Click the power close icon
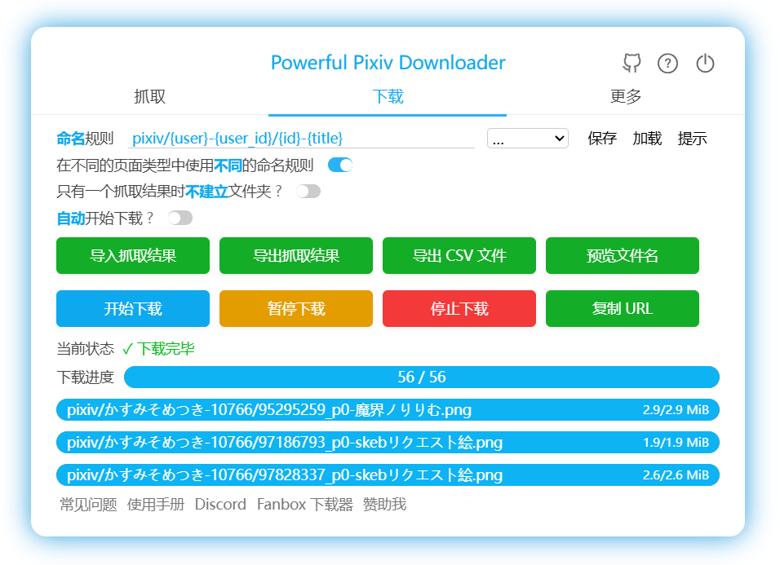Image resolution: width=780 pixels, height=565 pixels. pos(705,63)
